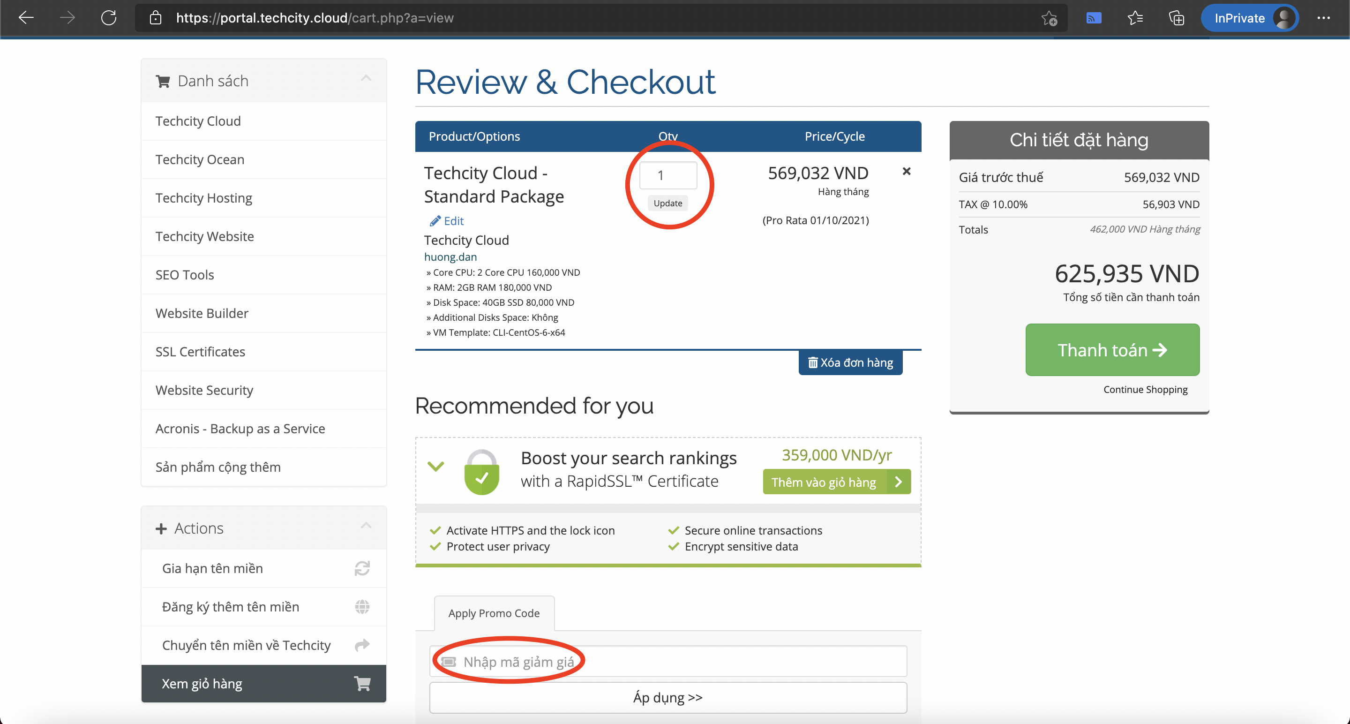Open the cast media icon in toolbar

click(1093, 18)
